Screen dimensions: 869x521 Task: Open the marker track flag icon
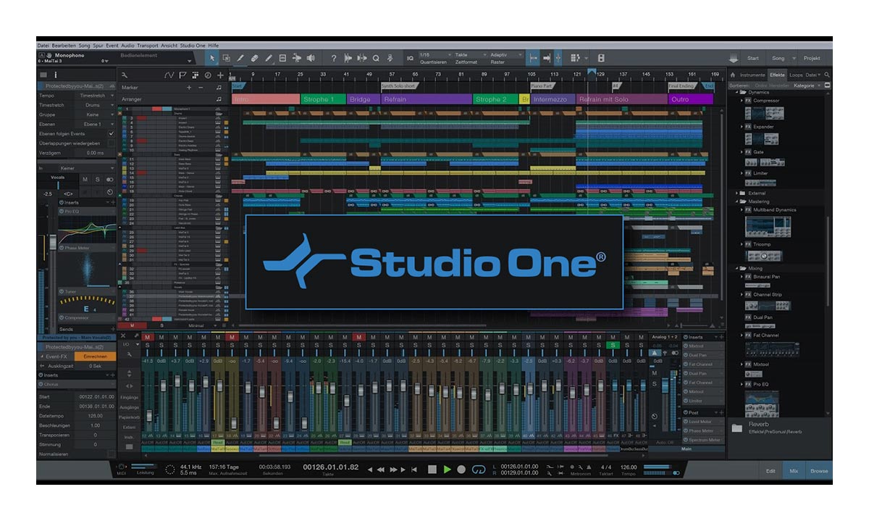pyautogui.click(x=183, y=75)
